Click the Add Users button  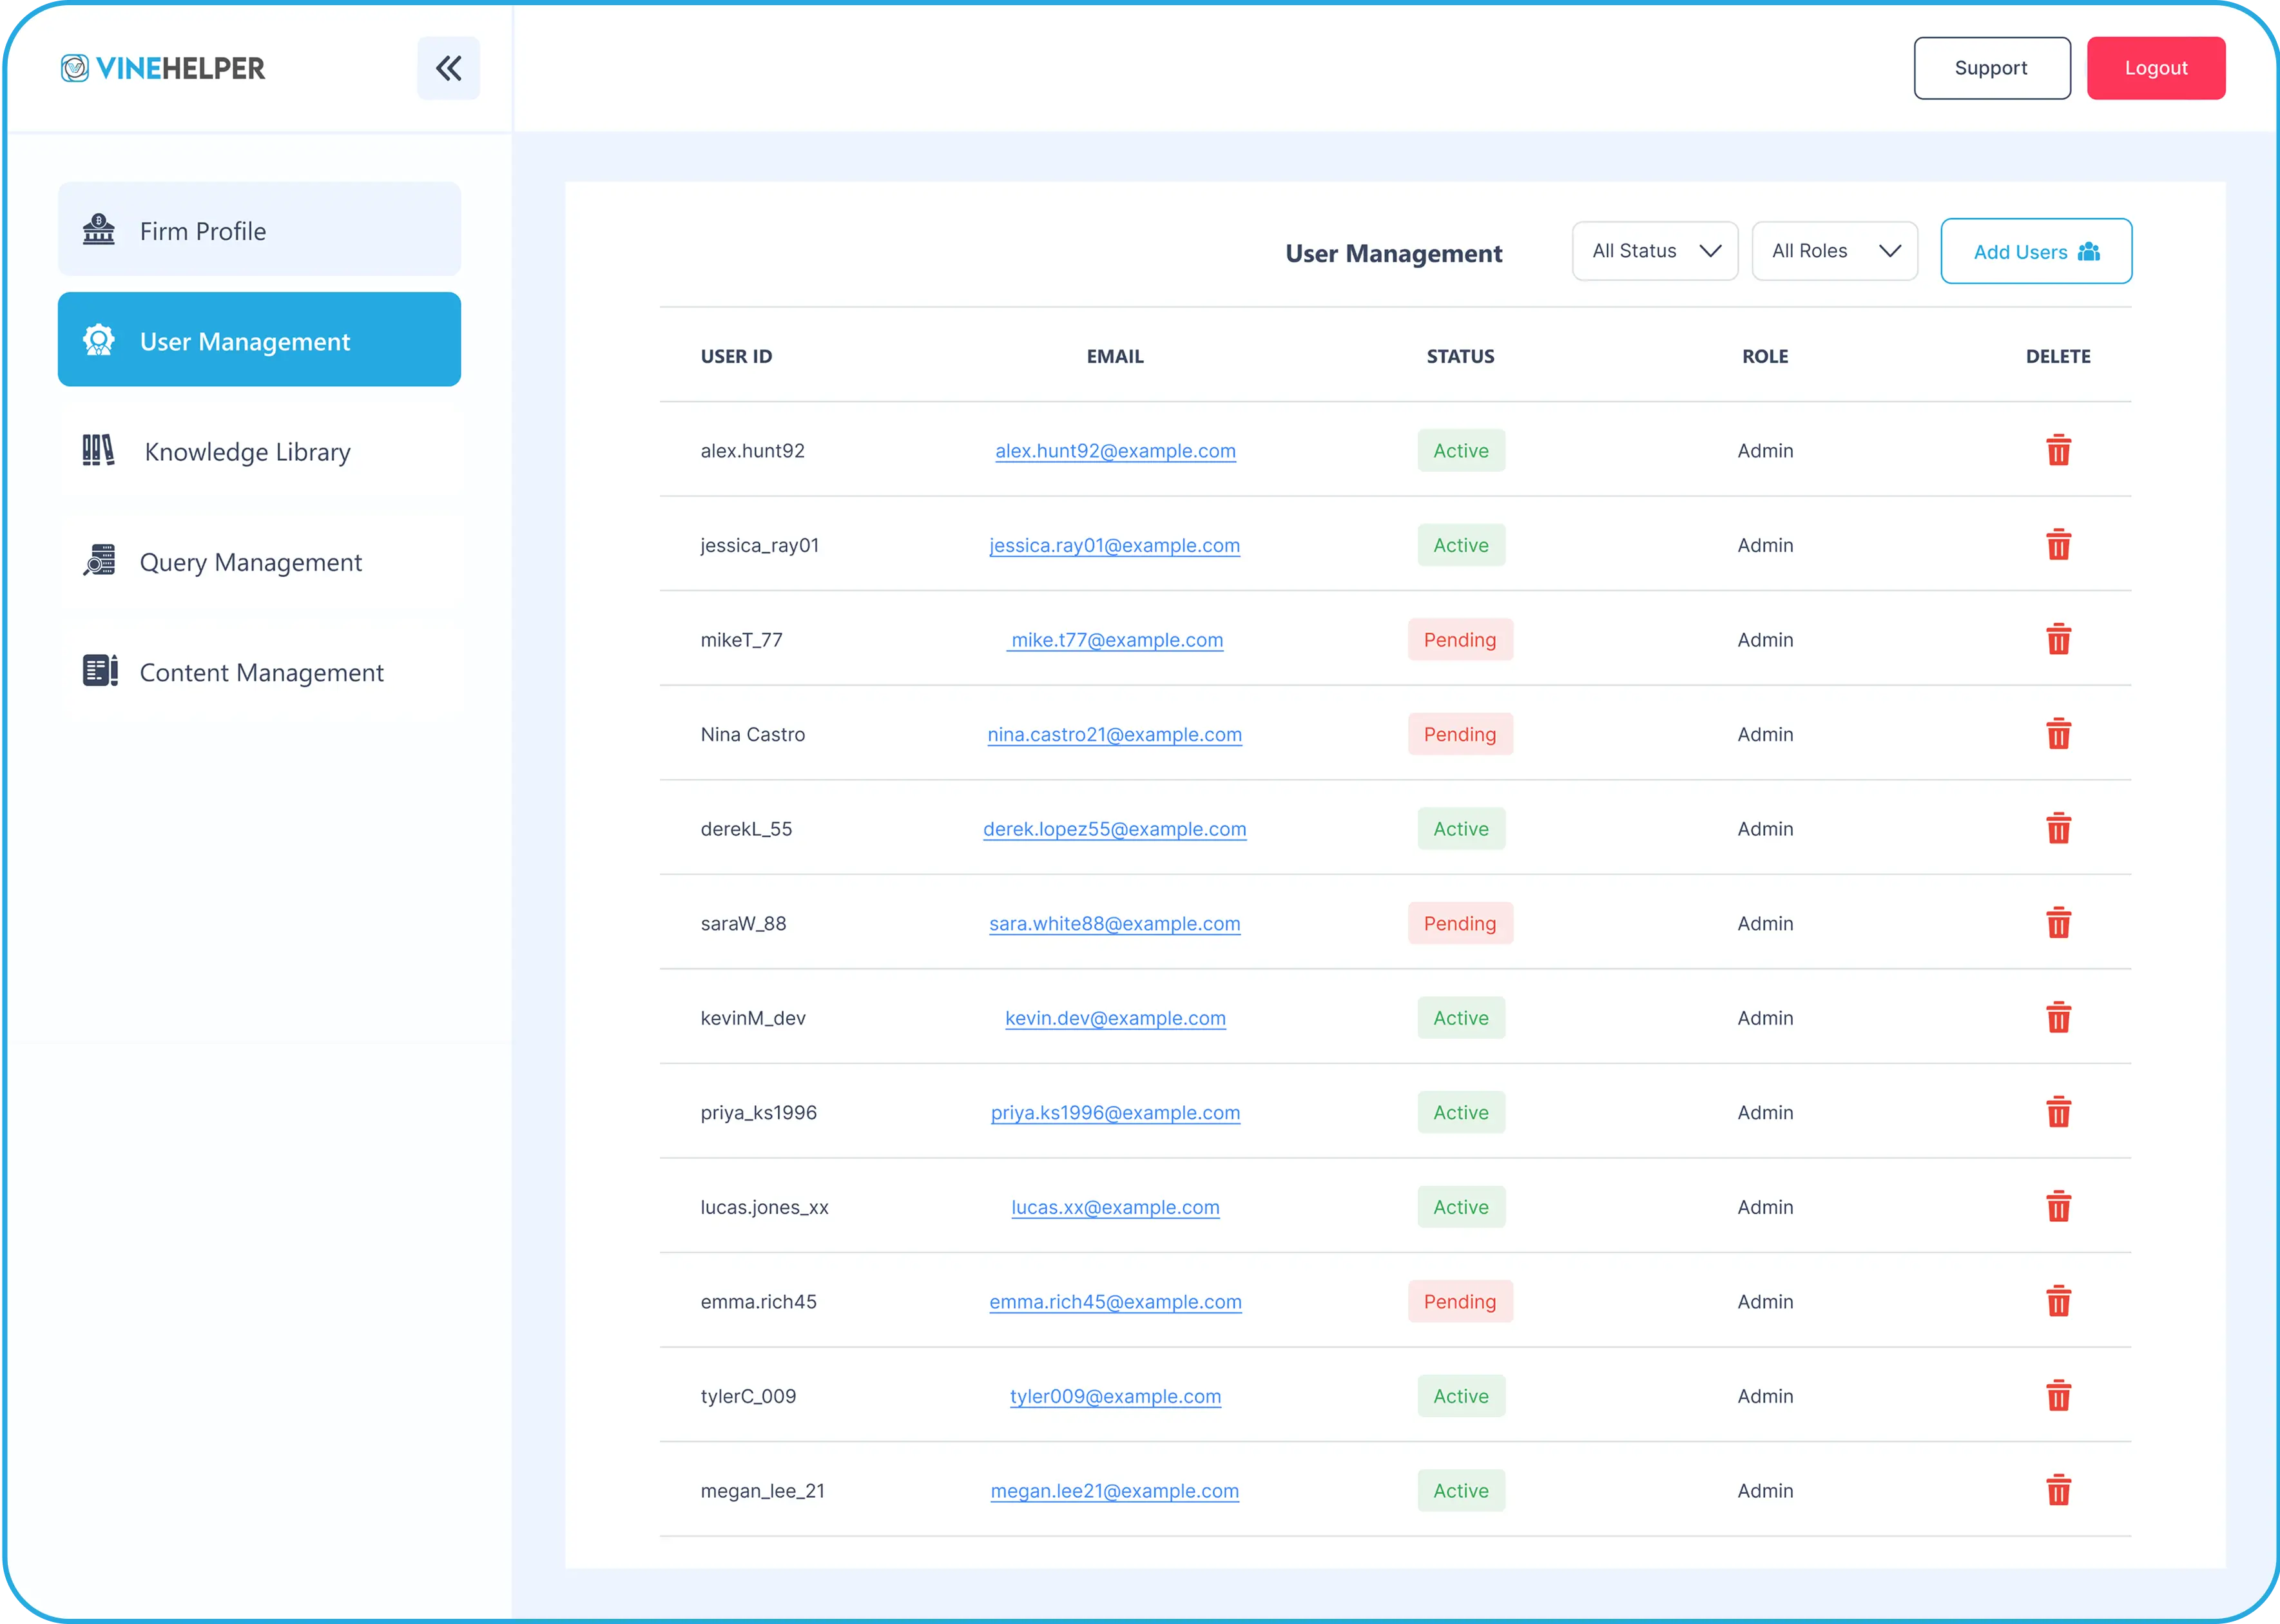[2036, 251]
